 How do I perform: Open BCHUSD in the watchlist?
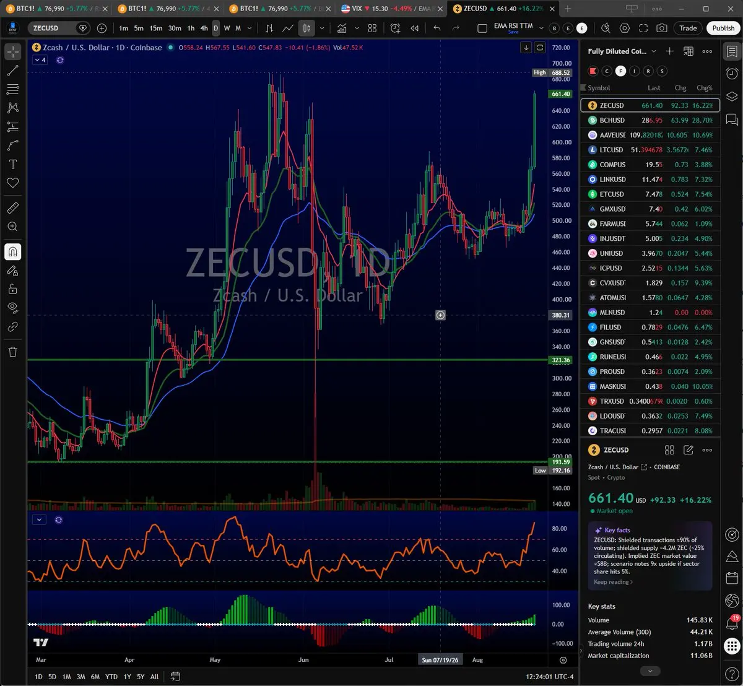pos(650,120)
